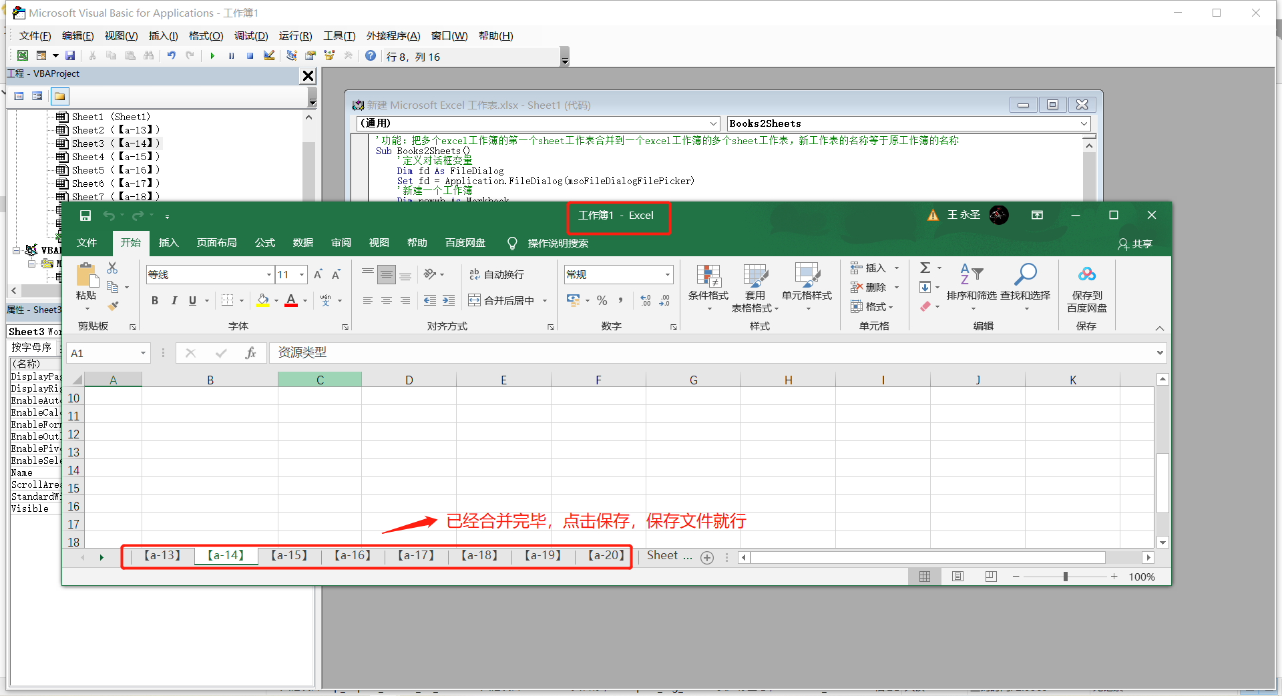Viewport: 1282px width, 696px height.
Task: Click the Insert Function fx icon
Action: point(250,353)
